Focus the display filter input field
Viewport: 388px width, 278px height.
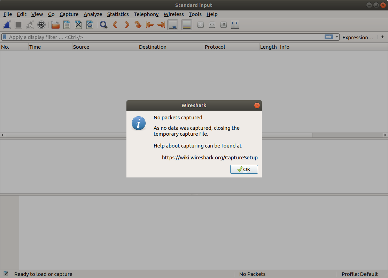(166, 37)
